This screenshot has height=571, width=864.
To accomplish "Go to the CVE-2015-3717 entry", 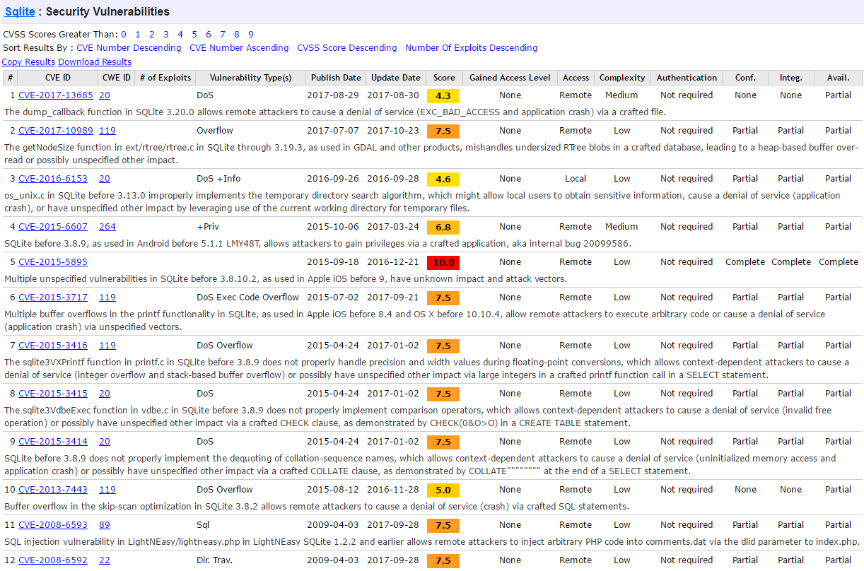I will click(53, 298).
